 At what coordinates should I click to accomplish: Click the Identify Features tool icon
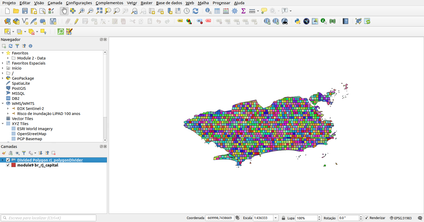(208, 11)
